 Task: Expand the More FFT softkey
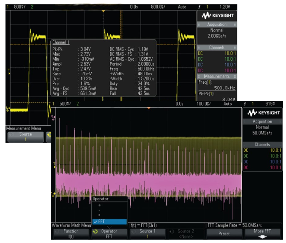coord(262,234)
